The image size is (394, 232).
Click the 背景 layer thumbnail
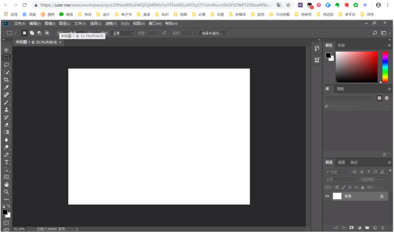[x=337, y=196]
